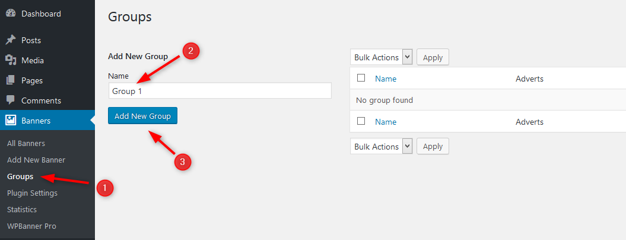Viewport: 626px width, 240px height.
Task: Click the Comments speech bubble icon
Action: [11, 100]
